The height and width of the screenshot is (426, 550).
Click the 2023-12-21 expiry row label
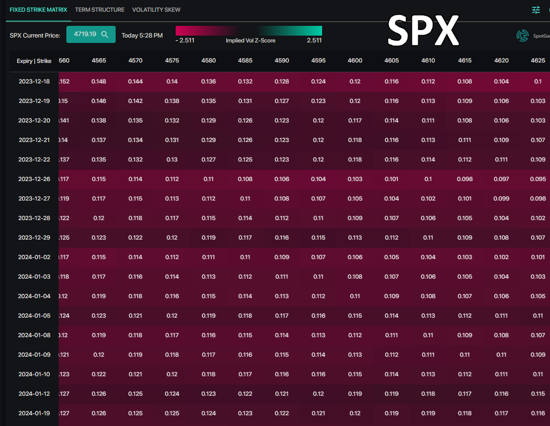[34, 140]
